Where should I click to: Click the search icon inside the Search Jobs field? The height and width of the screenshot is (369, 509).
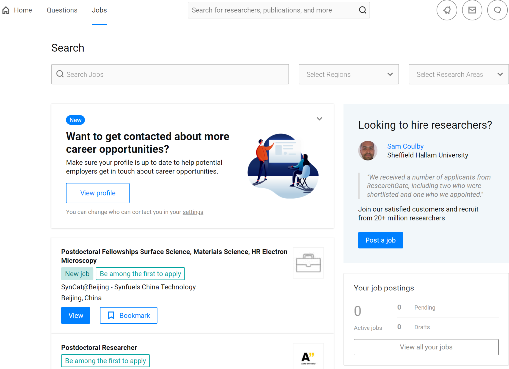(60, 74)
